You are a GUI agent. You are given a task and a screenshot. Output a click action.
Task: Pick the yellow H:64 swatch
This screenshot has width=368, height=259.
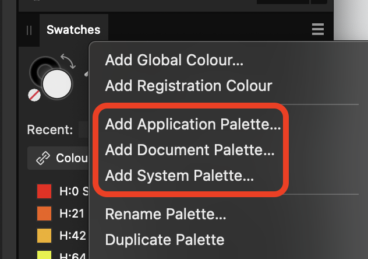(44, 256)
